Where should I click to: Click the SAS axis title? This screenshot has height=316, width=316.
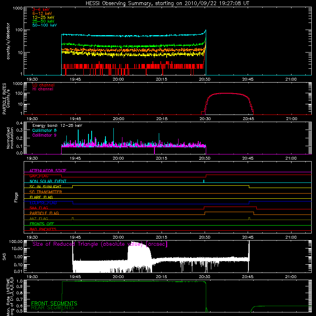click(4, 257)
